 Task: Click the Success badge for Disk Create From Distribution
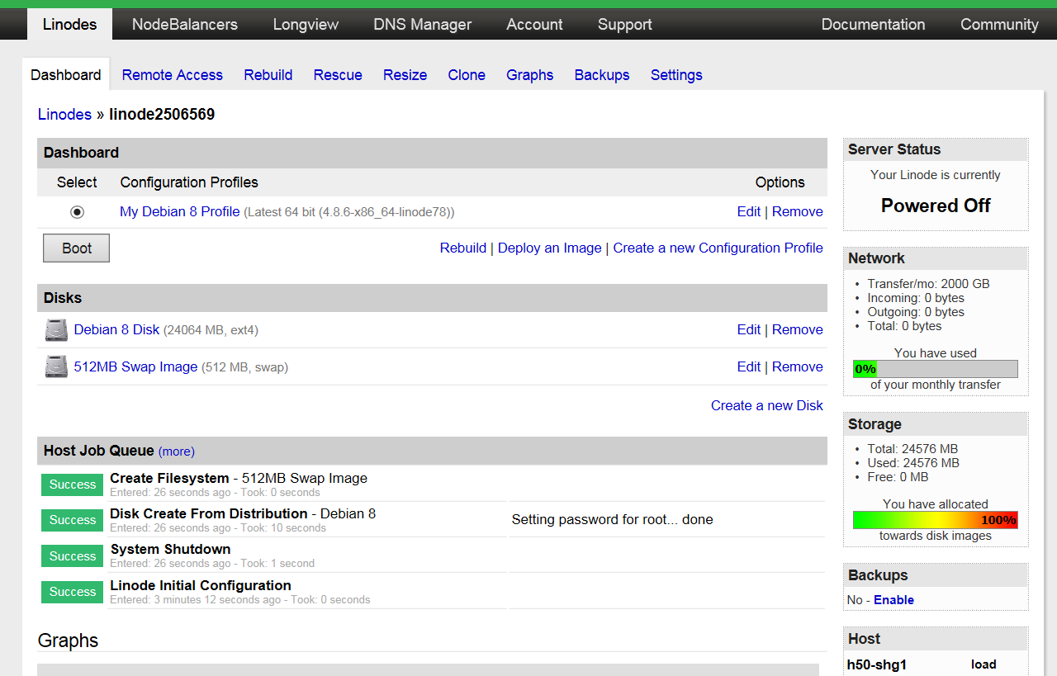pyautogui.click(x=73, y=521)
